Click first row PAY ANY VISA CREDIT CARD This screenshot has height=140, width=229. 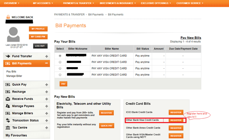(109, 56)
